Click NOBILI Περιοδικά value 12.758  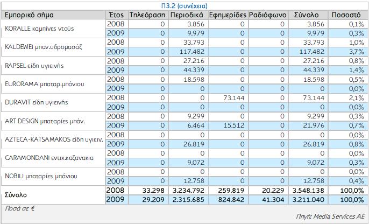coord(194,181)
